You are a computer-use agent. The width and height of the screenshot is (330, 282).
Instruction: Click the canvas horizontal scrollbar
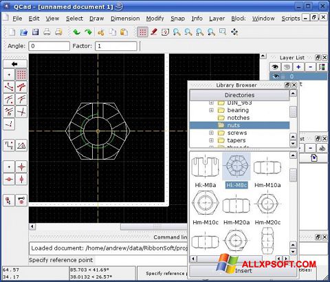(x=108, y=226)
